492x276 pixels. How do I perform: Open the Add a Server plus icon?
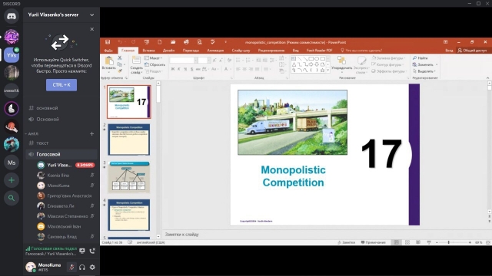tap(12, 180)
